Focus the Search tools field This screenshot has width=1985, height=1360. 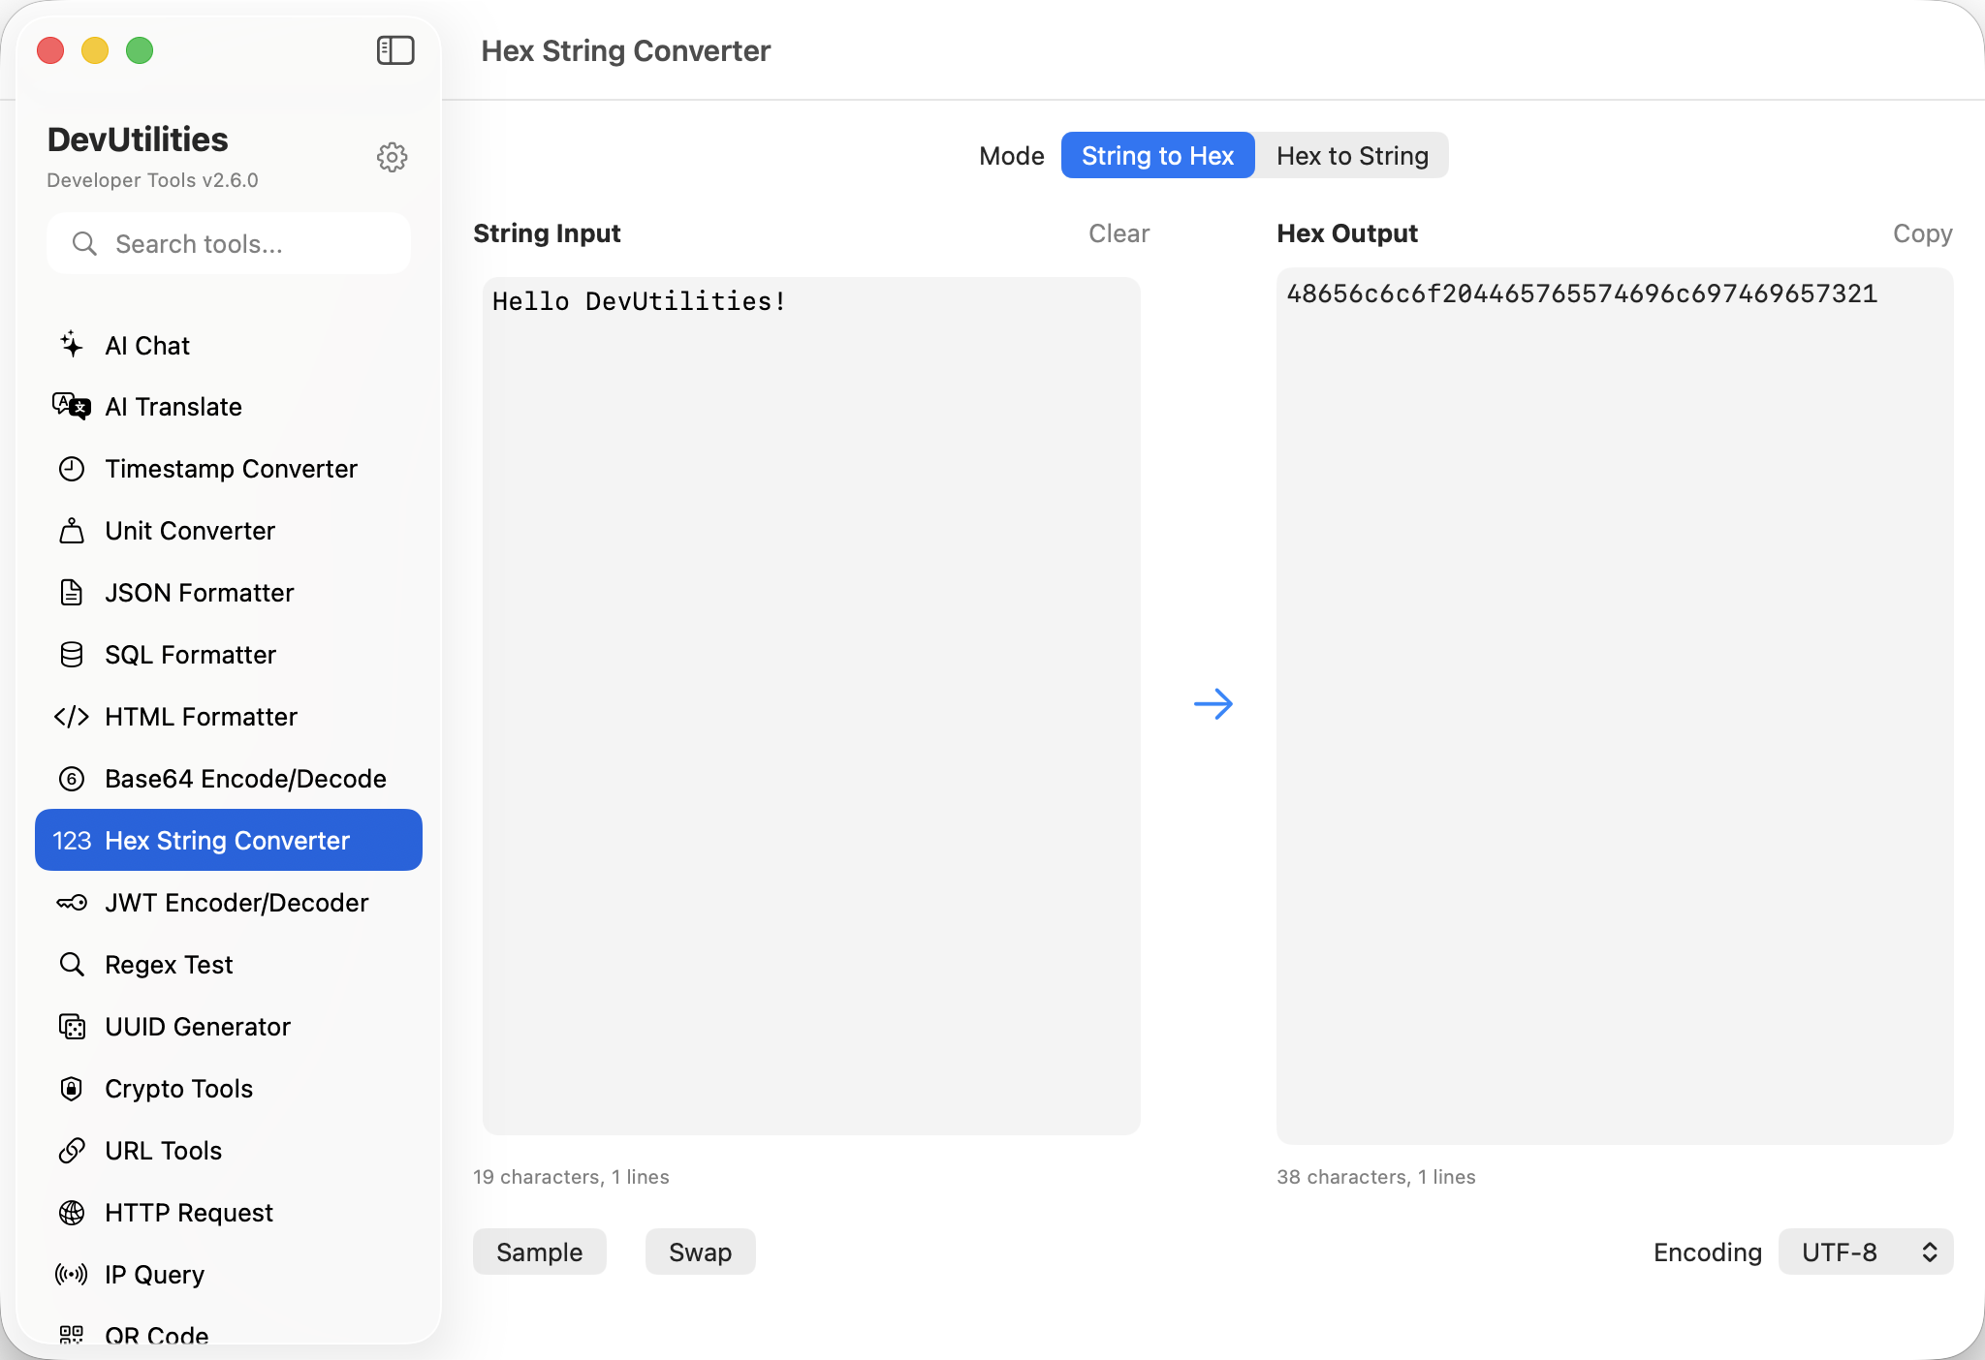[x=229, y=244]
